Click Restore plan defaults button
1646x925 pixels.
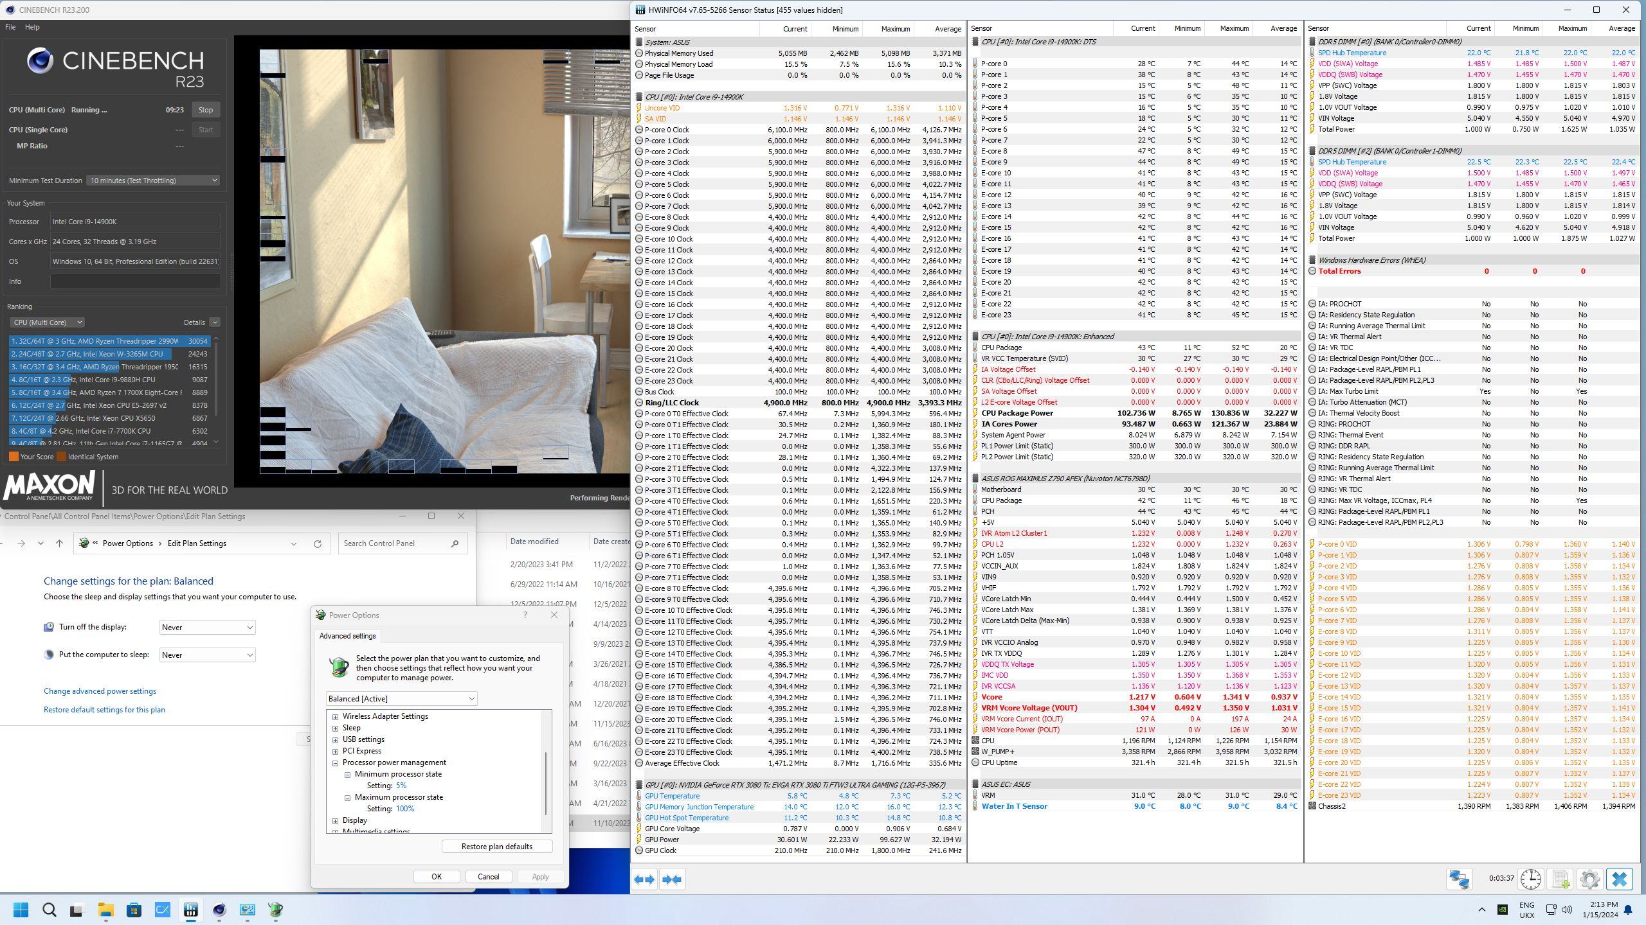click(x=497, y=847)
